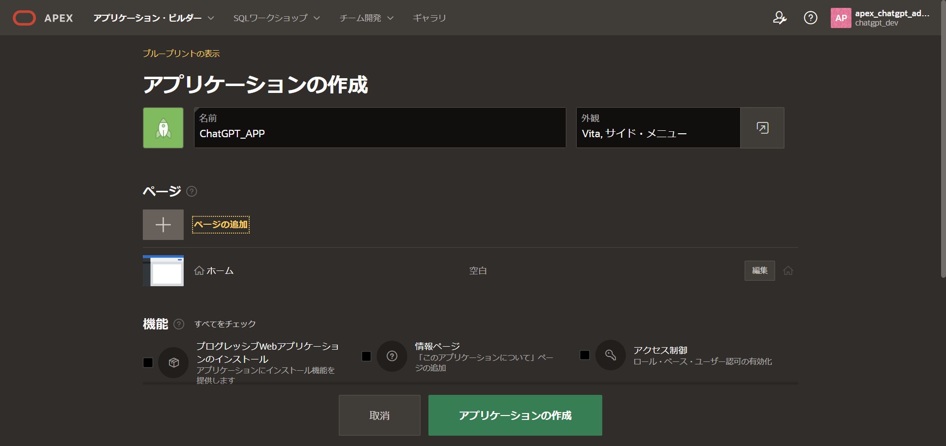Check the 情報ページ checkbox
Screen dimensions: 946x446
(366, 356)
